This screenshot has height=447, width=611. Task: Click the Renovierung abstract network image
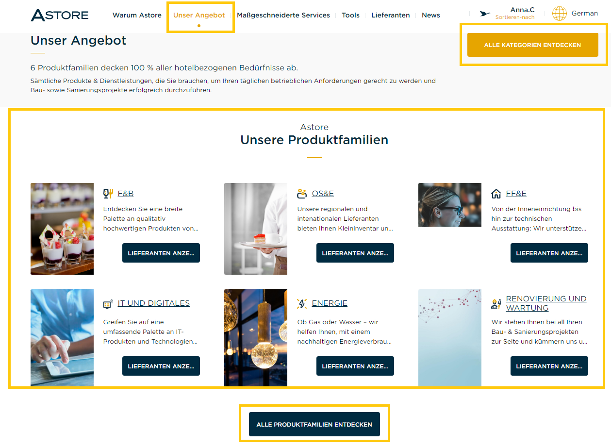(x=450, y=338)
